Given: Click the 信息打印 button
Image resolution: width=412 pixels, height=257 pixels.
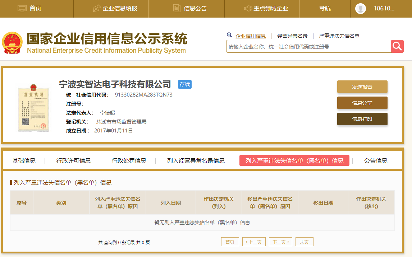Looking at the screenshot, I should pos(362,119).
